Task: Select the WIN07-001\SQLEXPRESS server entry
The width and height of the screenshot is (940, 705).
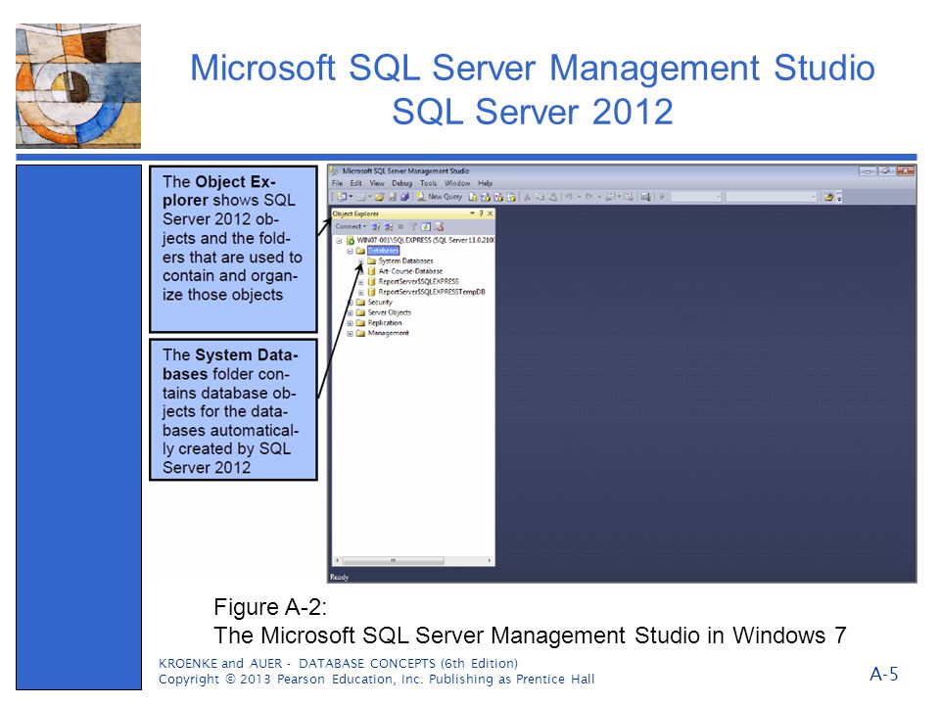Action: tap(426, 241)
